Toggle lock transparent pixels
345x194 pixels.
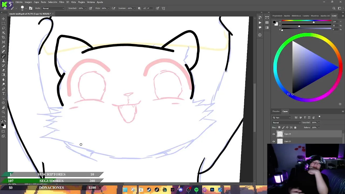(279, 127)
